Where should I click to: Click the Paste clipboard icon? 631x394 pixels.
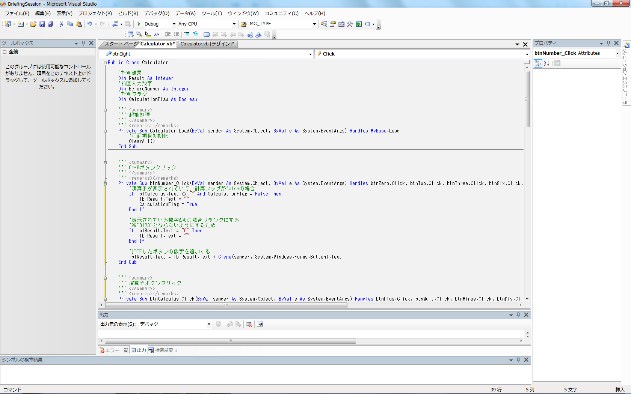pyautogui.click(x=79, y=24)
